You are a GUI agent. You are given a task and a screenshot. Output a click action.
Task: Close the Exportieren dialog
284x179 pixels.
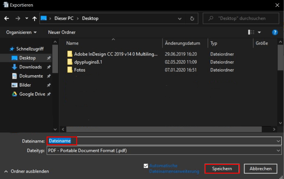(277, 5)
